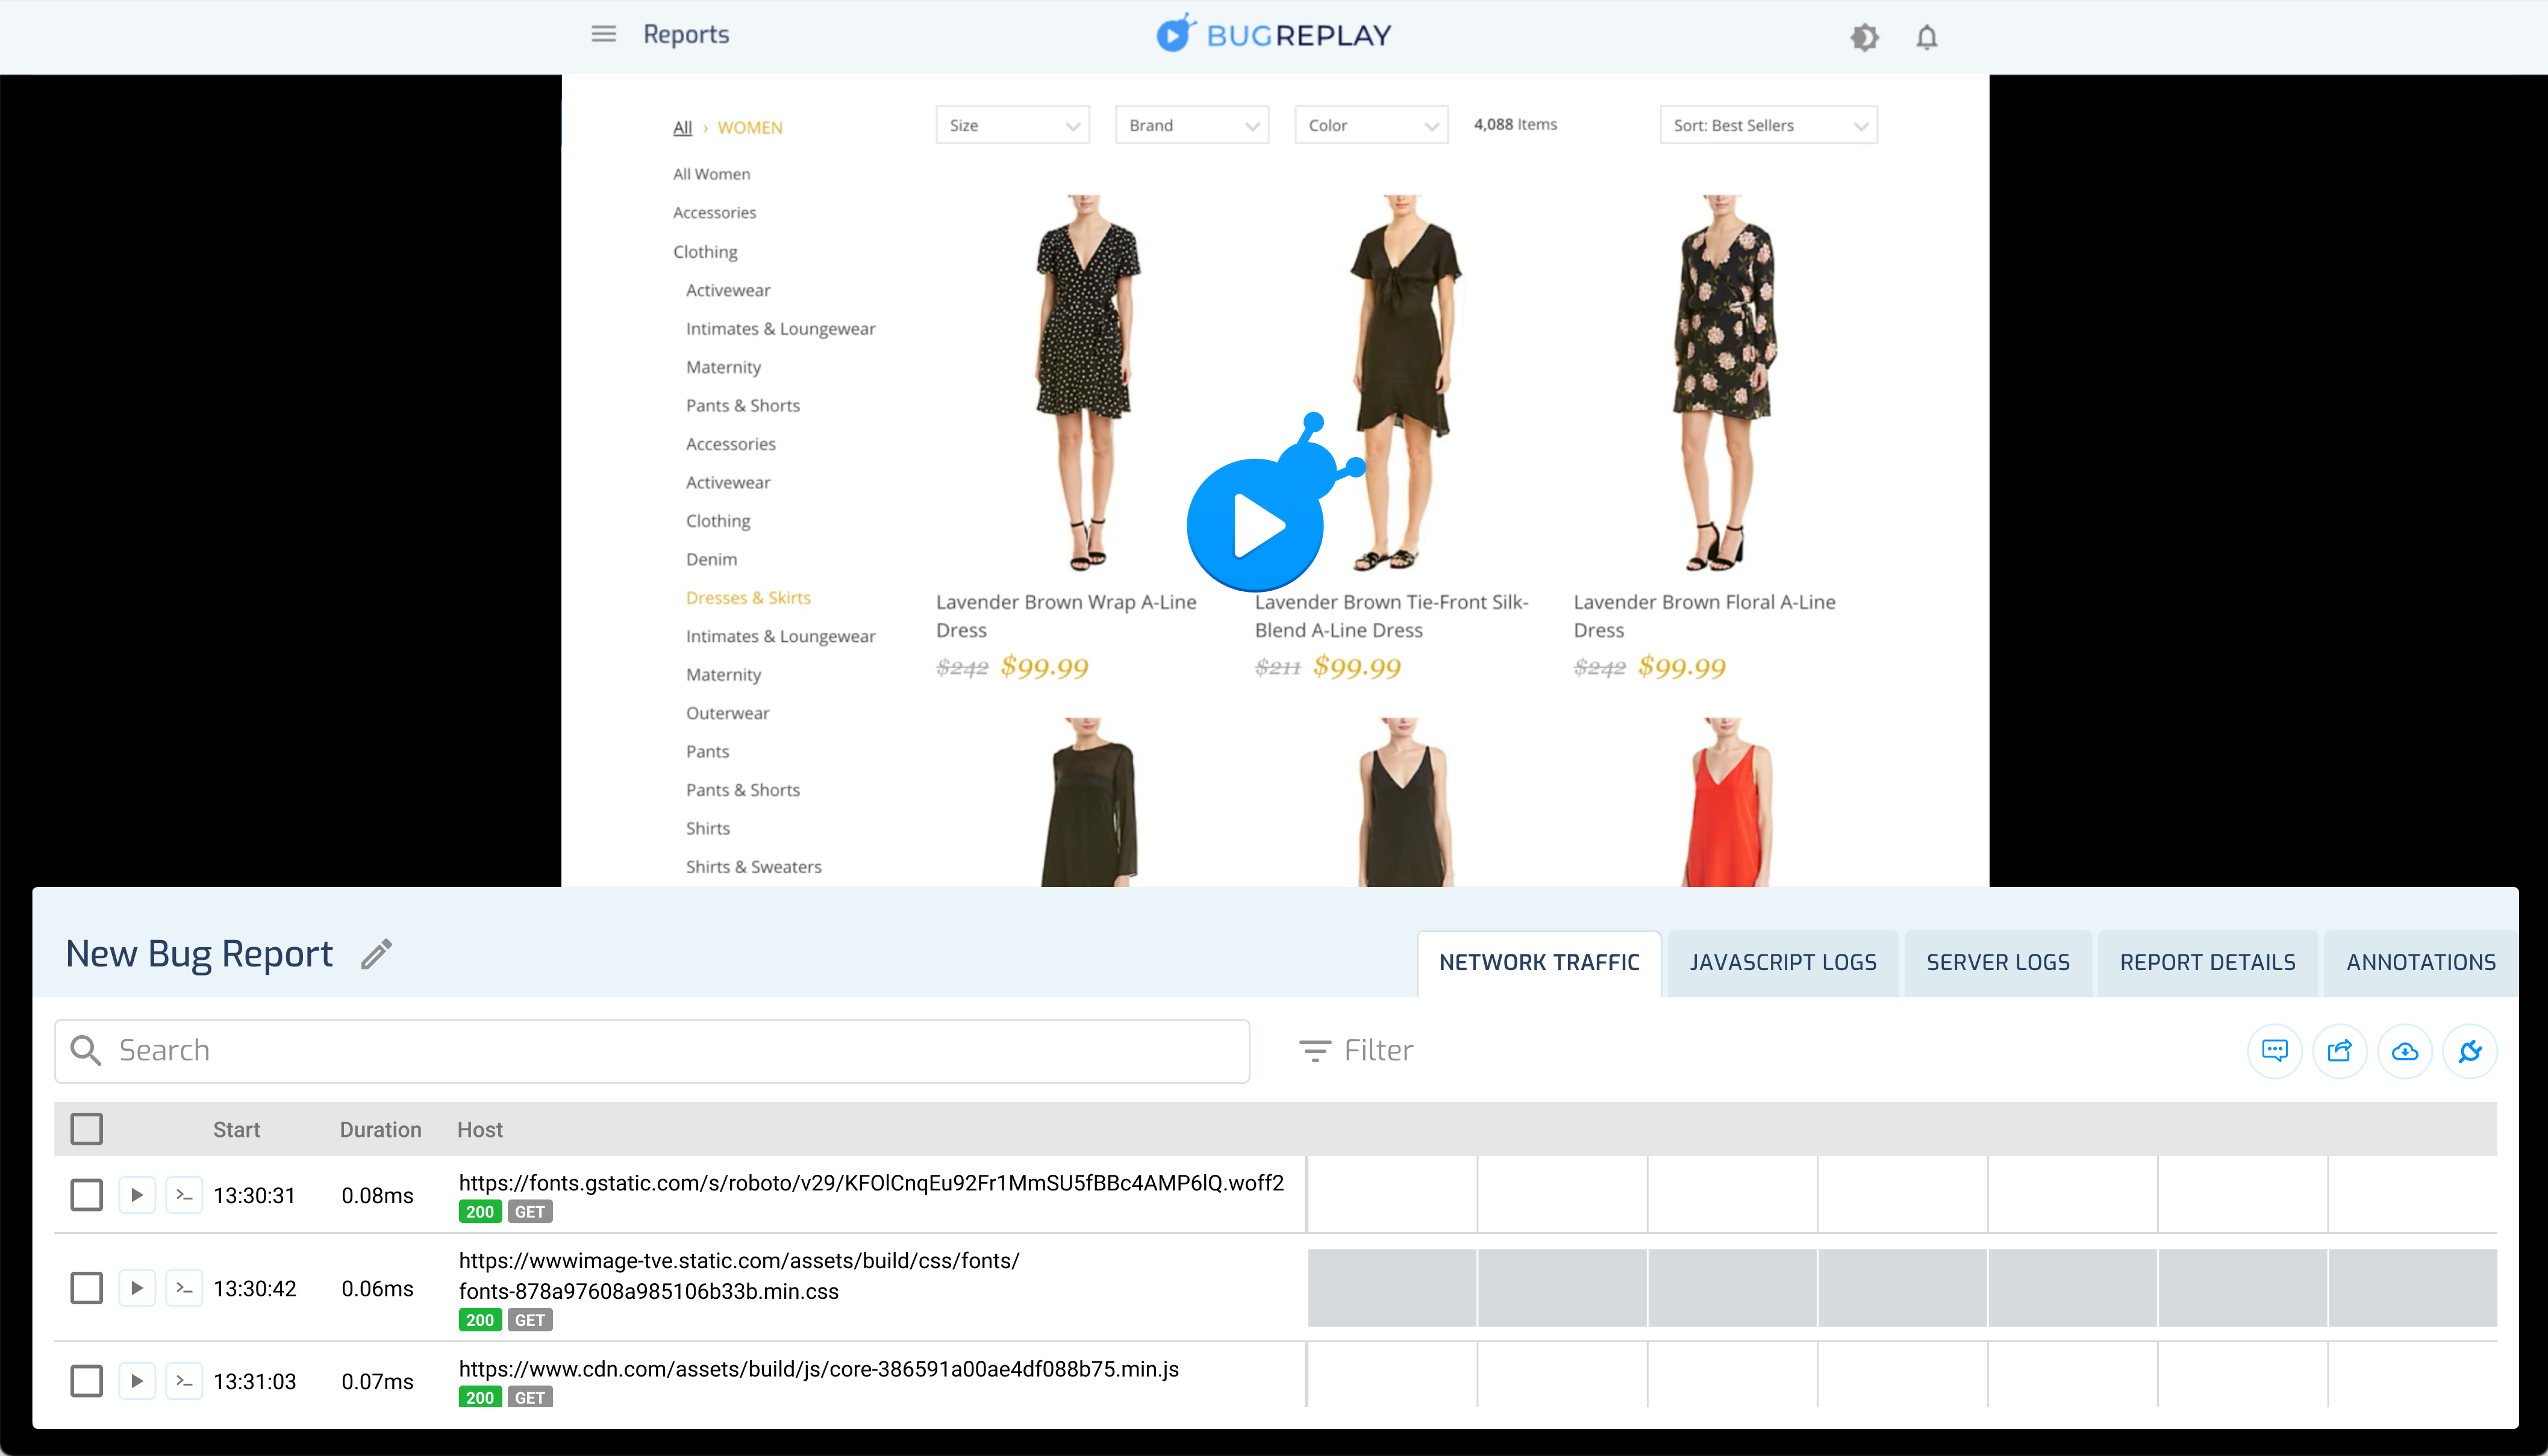The width and height of the screenshot is (2548, 1456).
Task: Open the comments dialog icon
Action: click(2275, 1050)
